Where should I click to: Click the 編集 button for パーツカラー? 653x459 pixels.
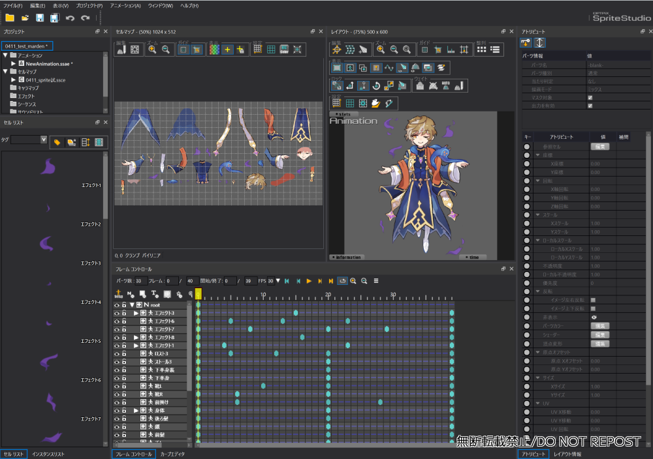[x=599, y=325]
